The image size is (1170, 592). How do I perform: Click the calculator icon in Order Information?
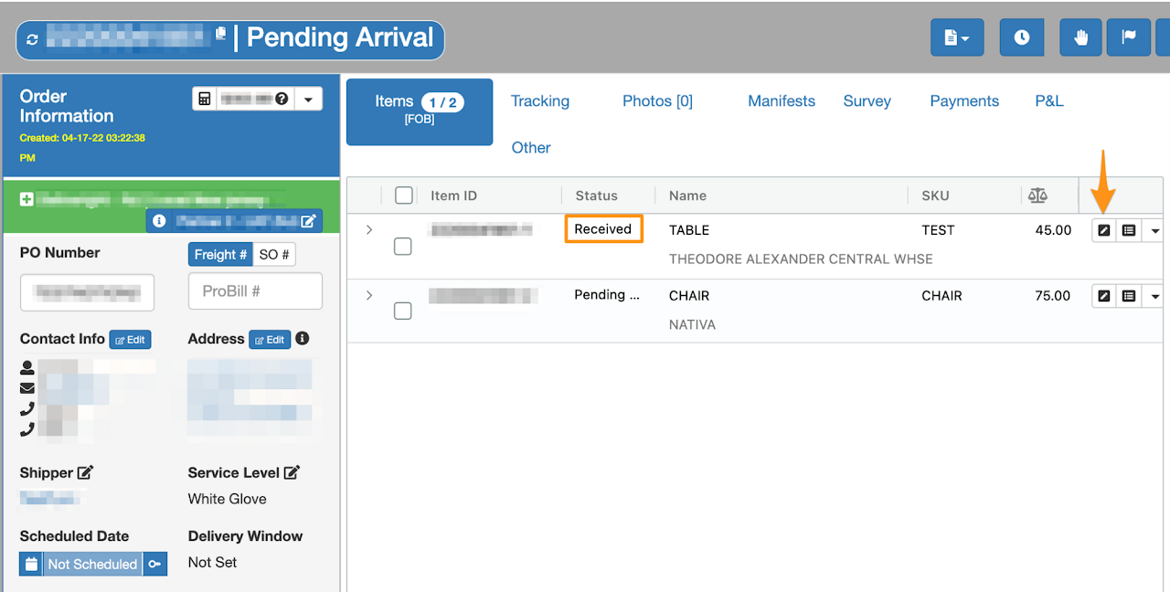click(x=205, y=99)
